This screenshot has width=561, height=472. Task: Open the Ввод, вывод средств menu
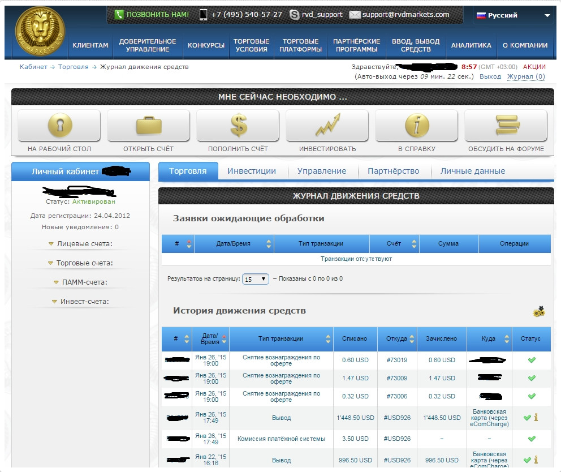point(416,45)
